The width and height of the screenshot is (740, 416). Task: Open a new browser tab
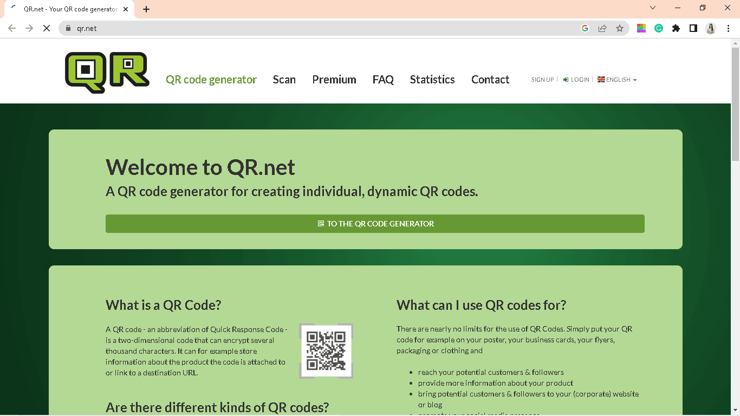[146, 9]
